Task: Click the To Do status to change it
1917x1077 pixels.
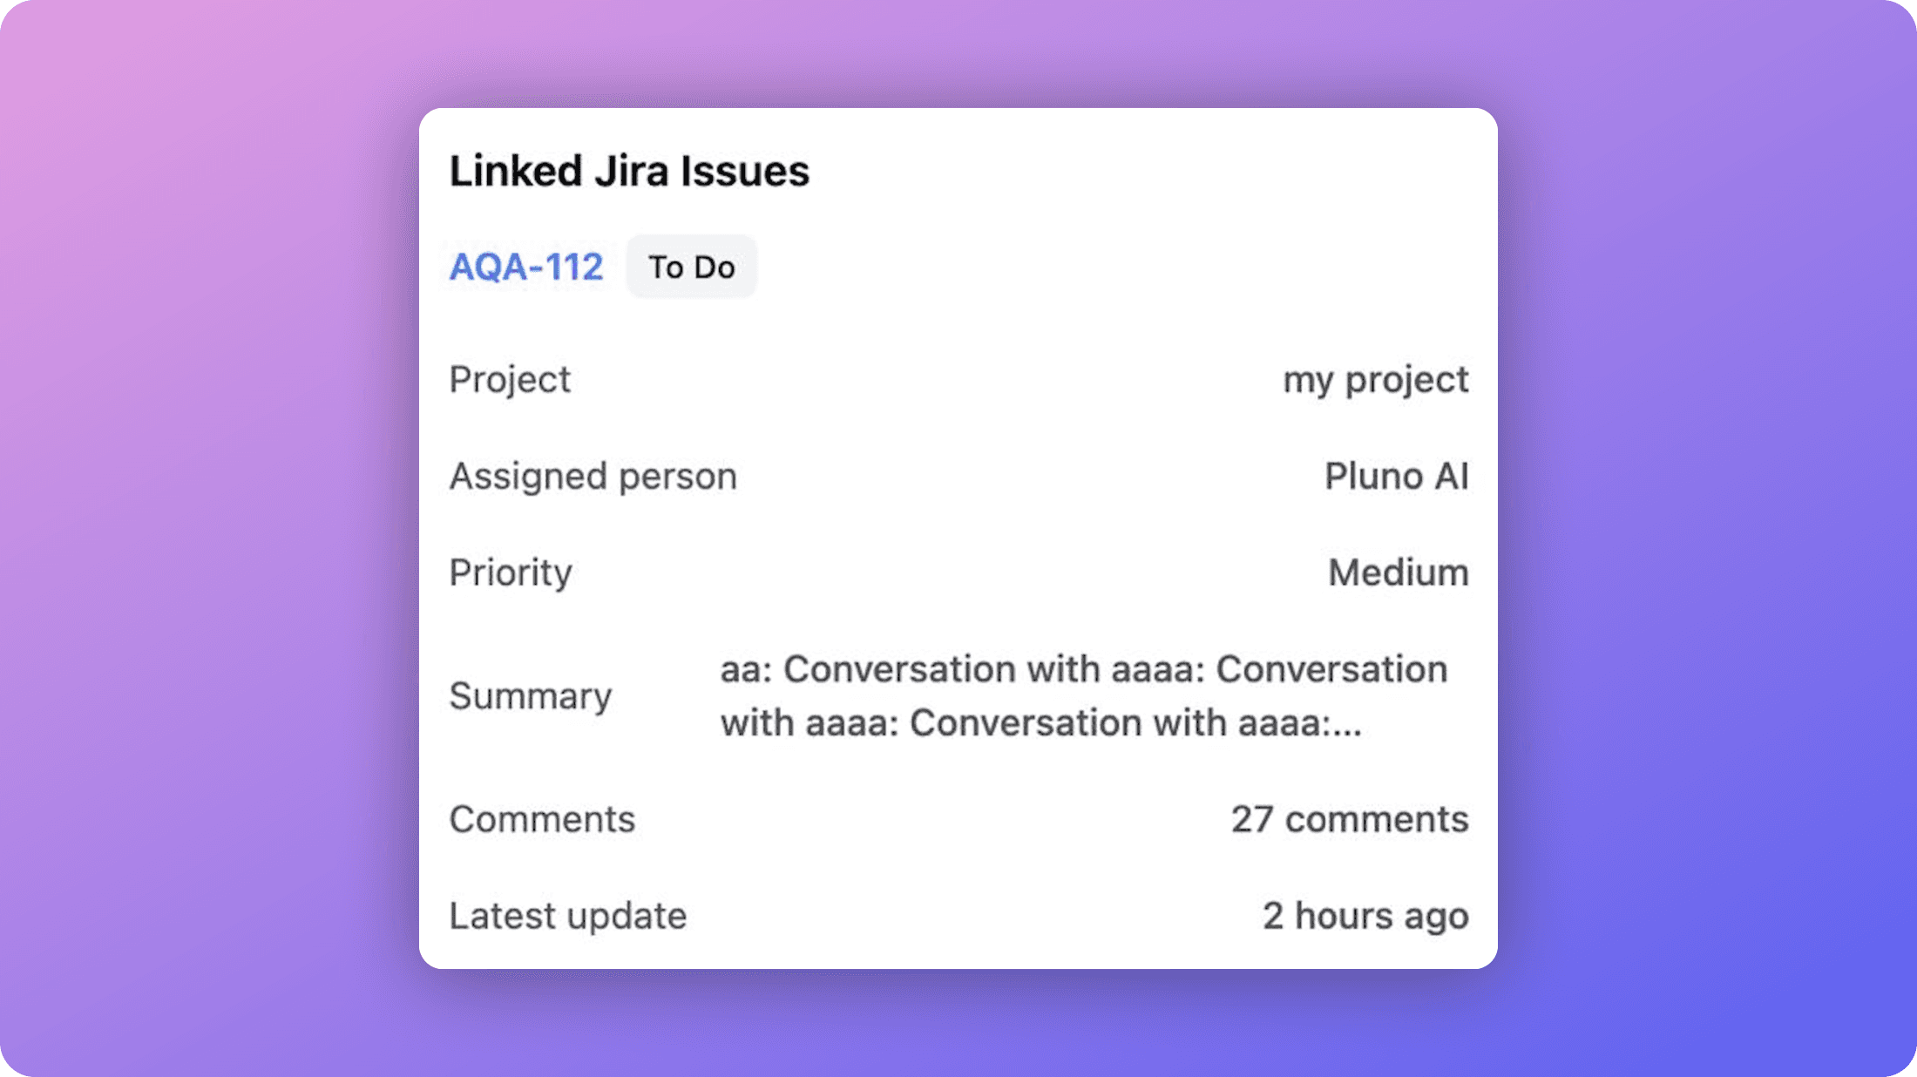Action: [691, 268]
